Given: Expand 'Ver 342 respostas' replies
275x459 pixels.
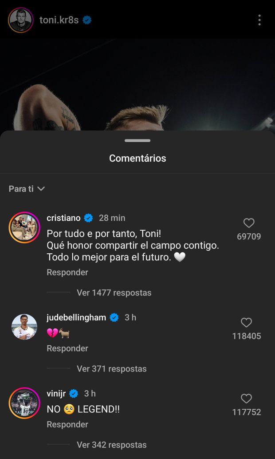Looking at the screenshot, I should (111, 445).
